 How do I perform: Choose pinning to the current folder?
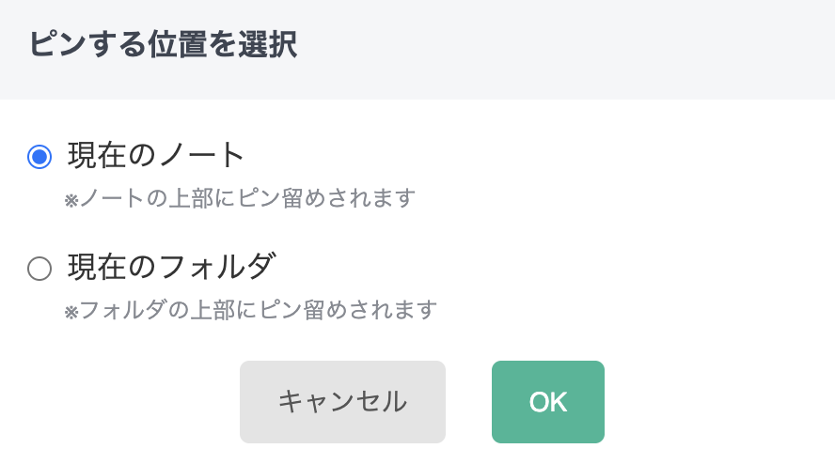[x=39, y=270]
